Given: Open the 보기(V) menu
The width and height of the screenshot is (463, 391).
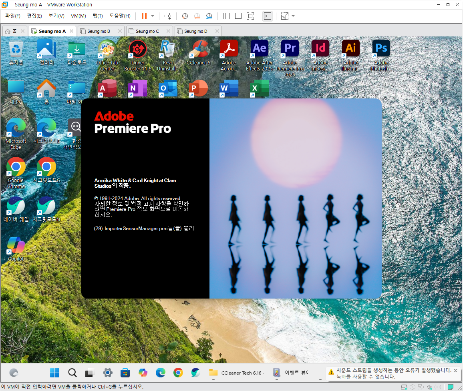Looking at the screenshot, I should [x=56, y=16].
